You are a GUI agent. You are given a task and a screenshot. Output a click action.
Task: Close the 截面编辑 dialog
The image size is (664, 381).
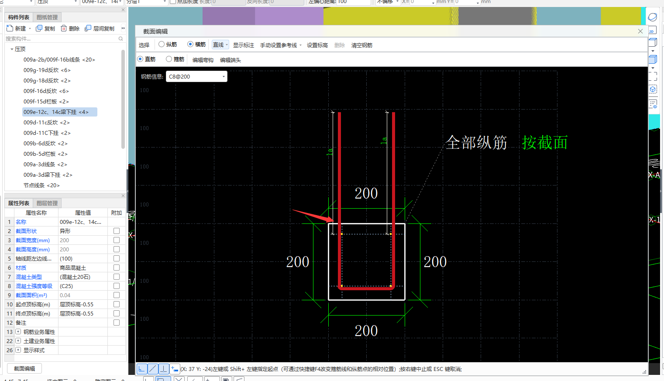[x=640, y=31]
